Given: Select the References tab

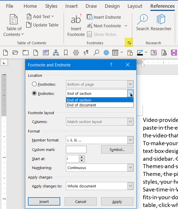Looking at the screenshot, I should pyautogui.click(x=162, y=6).
